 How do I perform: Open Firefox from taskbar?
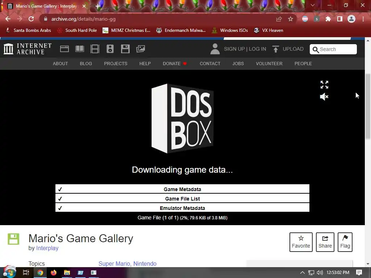pyautogui.click(x=54, y=273)
